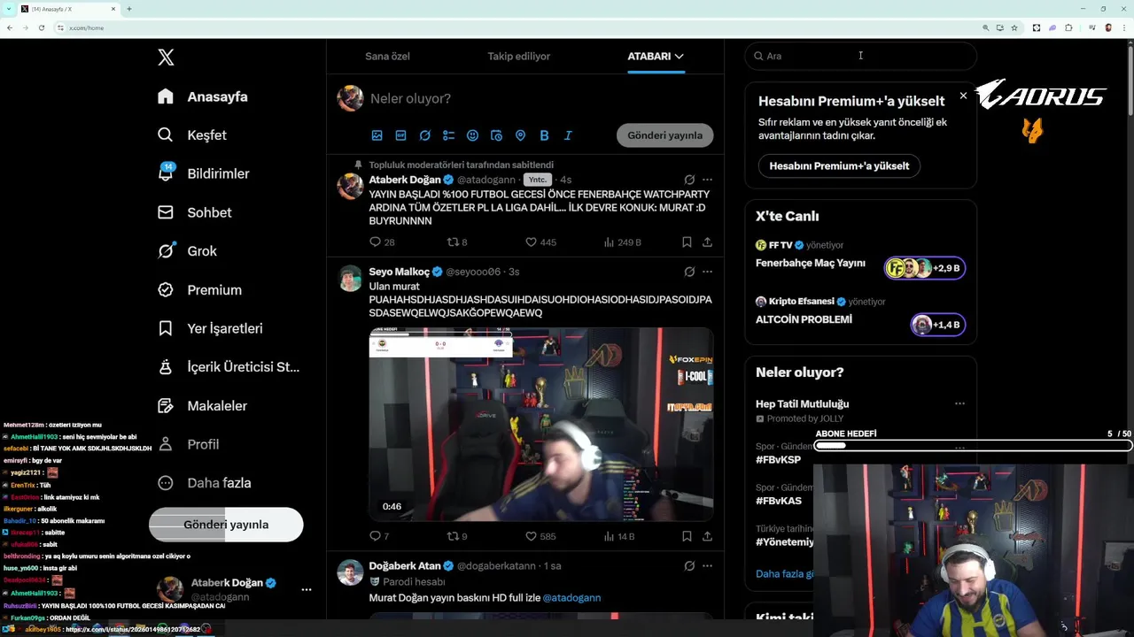Open Chrome three-dot menu

coord(1124,27)
